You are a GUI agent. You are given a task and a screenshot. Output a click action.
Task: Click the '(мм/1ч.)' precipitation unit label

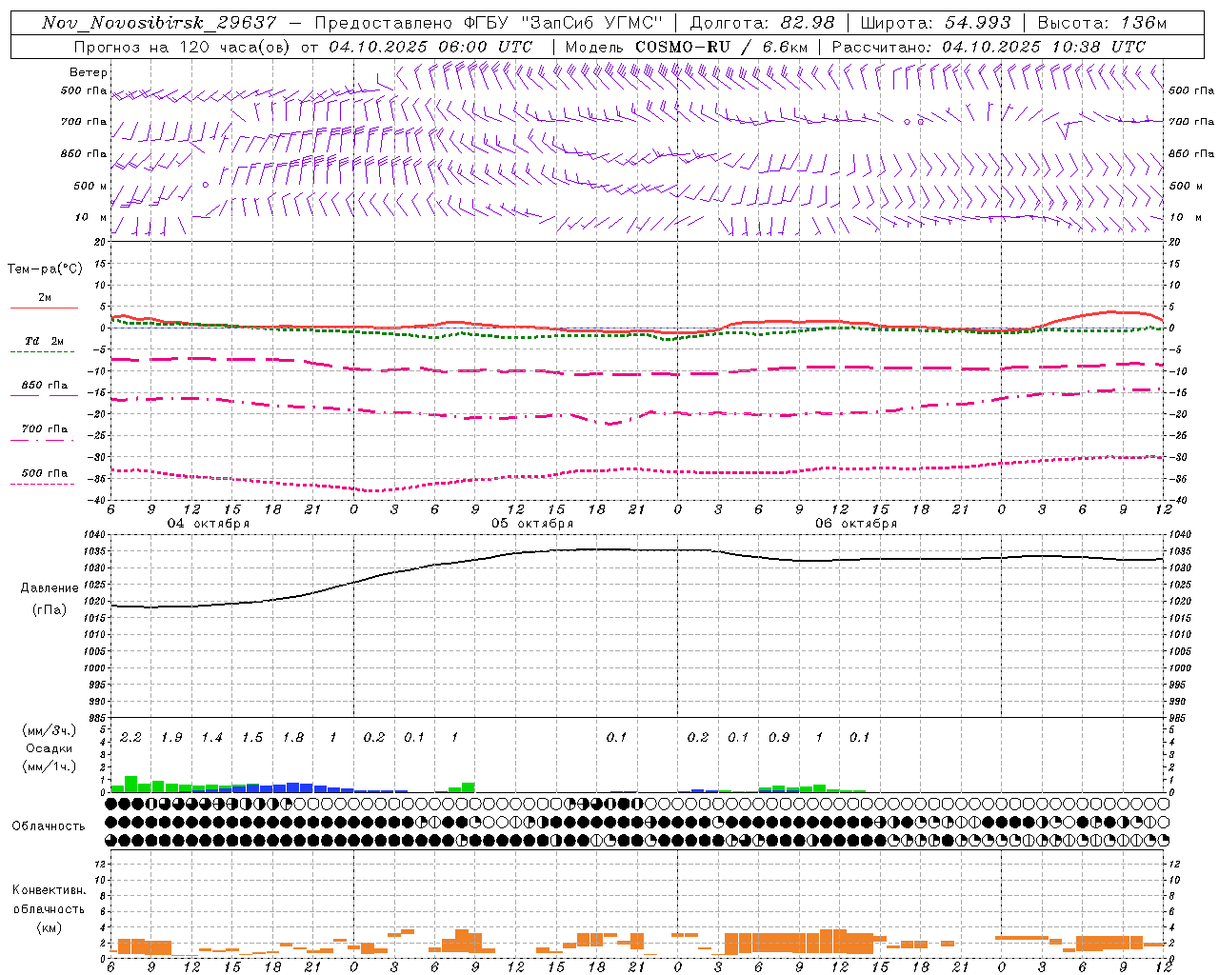(x=50, y=766)
